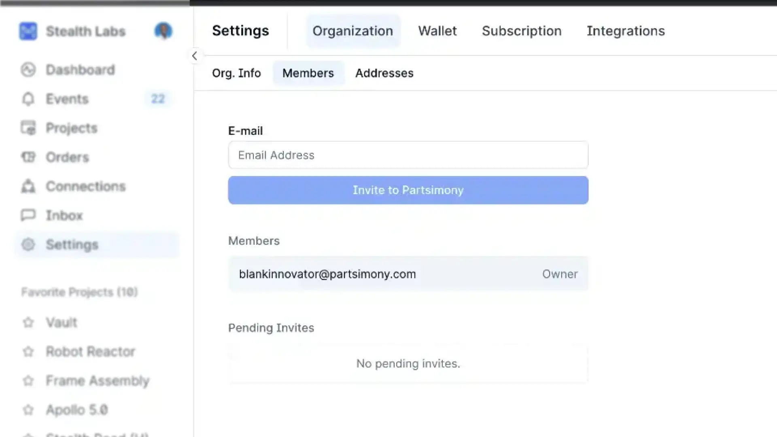The width and height of the screenshot is (777, 437).
Task: Click the Stealth Labs organization name
Action: pos(86,31)
